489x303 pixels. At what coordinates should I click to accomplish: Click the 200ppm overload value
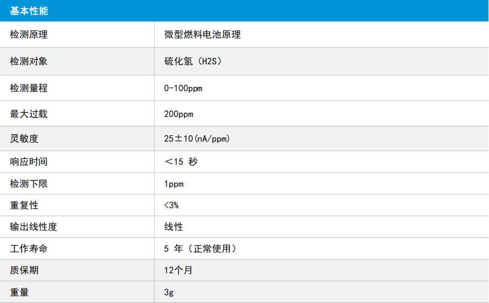(179, 114)
